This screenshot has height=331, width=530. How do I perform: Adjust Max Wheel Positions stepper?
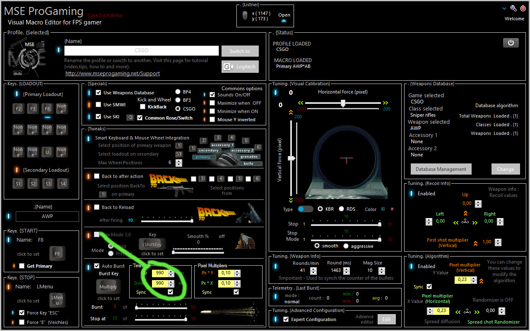178,163
